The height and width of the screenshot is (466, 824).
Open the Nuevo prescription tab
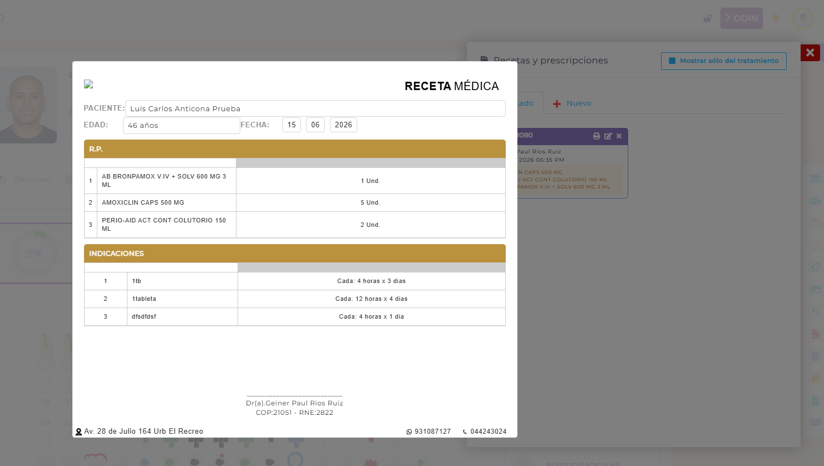click(x=572, y=103)
